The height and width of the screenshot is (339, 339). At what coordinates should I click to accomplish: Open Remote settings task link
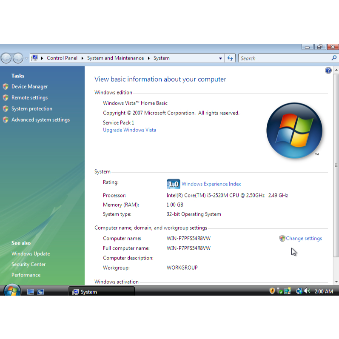tap(29, 97)
